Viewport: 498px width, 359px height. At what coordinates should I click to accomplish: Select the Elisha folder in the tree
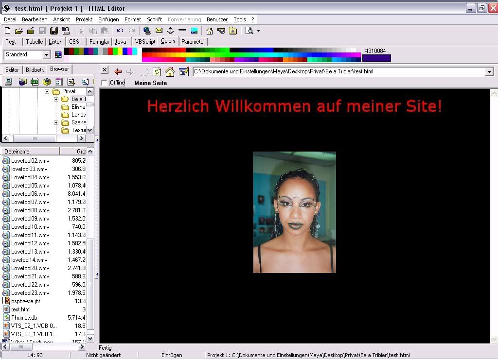coord(78,107)
